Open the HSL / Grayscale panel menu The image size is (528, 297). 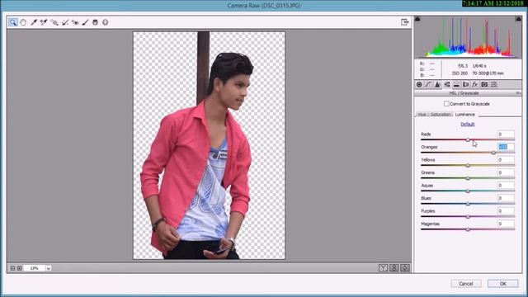pos(518,93)
